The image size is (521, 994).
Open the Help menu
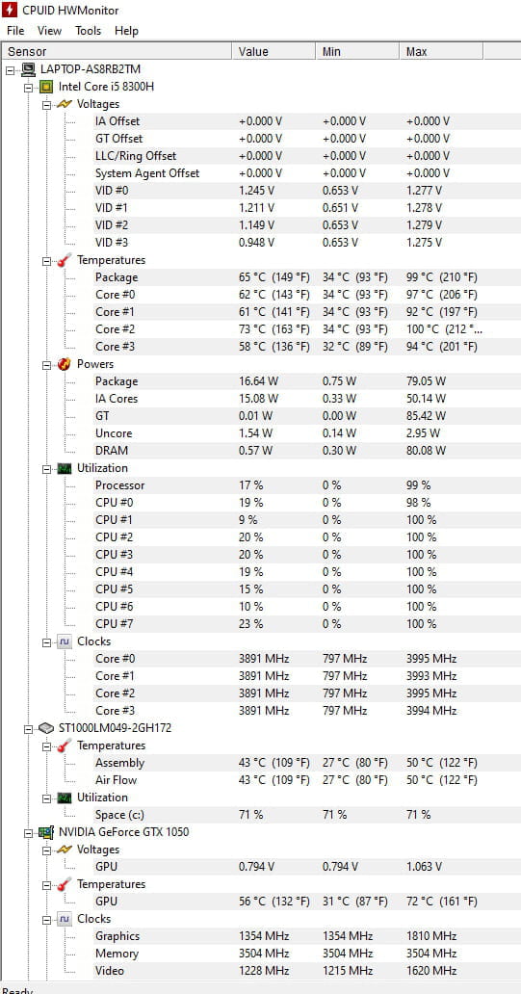126,31
